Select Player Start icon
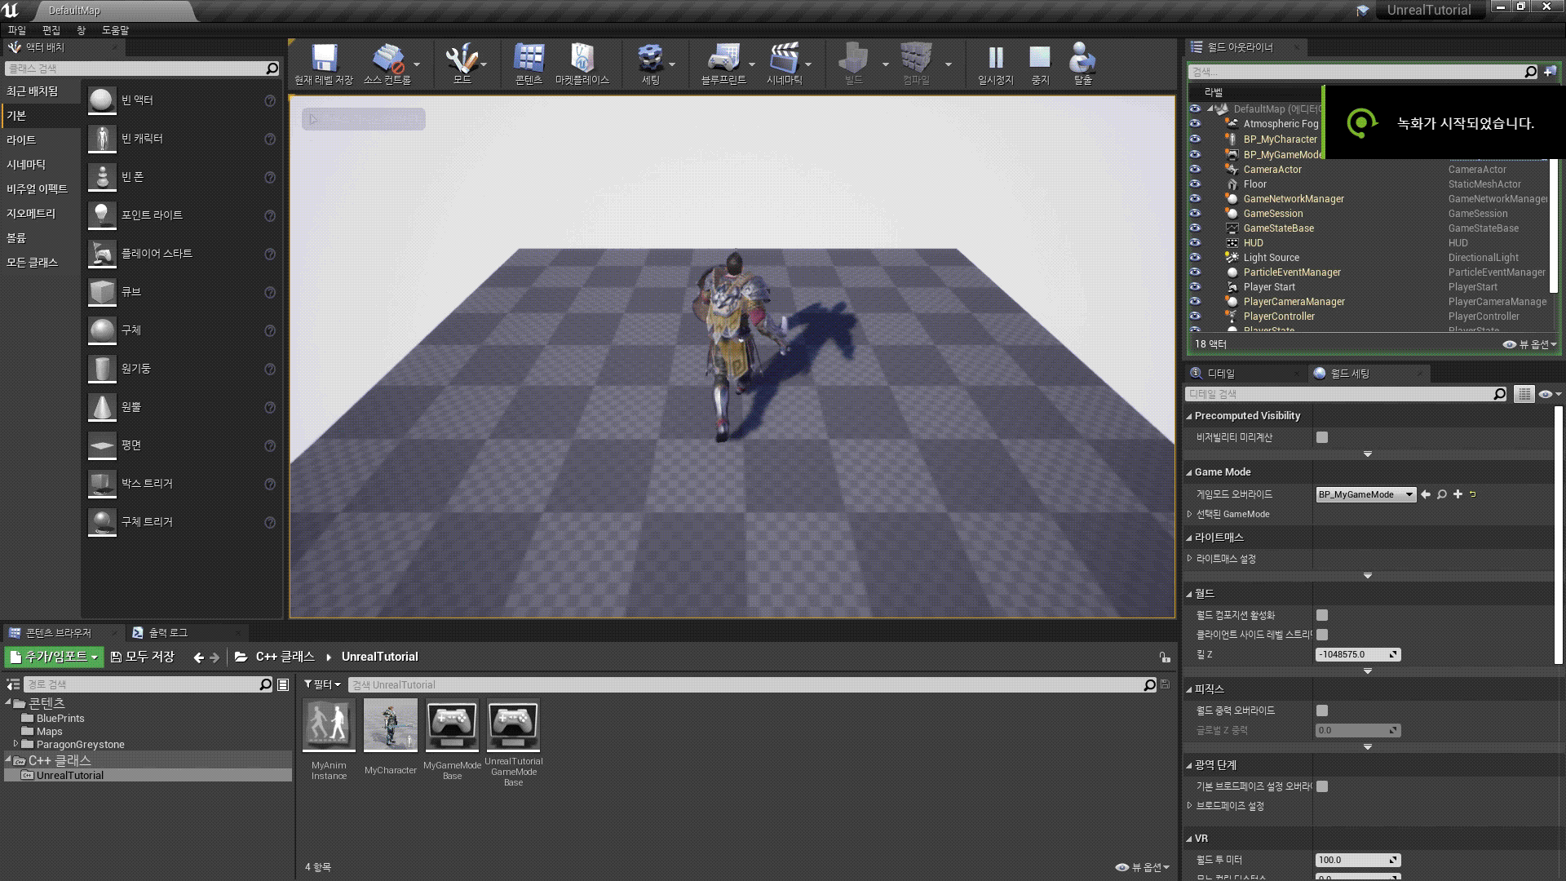The width and height of the screenshot is (1566, 881). pyautogui.click(x=102, y=254)
